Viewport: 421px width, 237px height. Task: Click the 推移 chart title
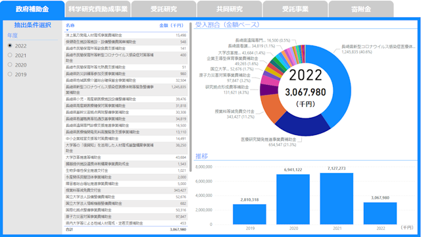click(202, 157)
